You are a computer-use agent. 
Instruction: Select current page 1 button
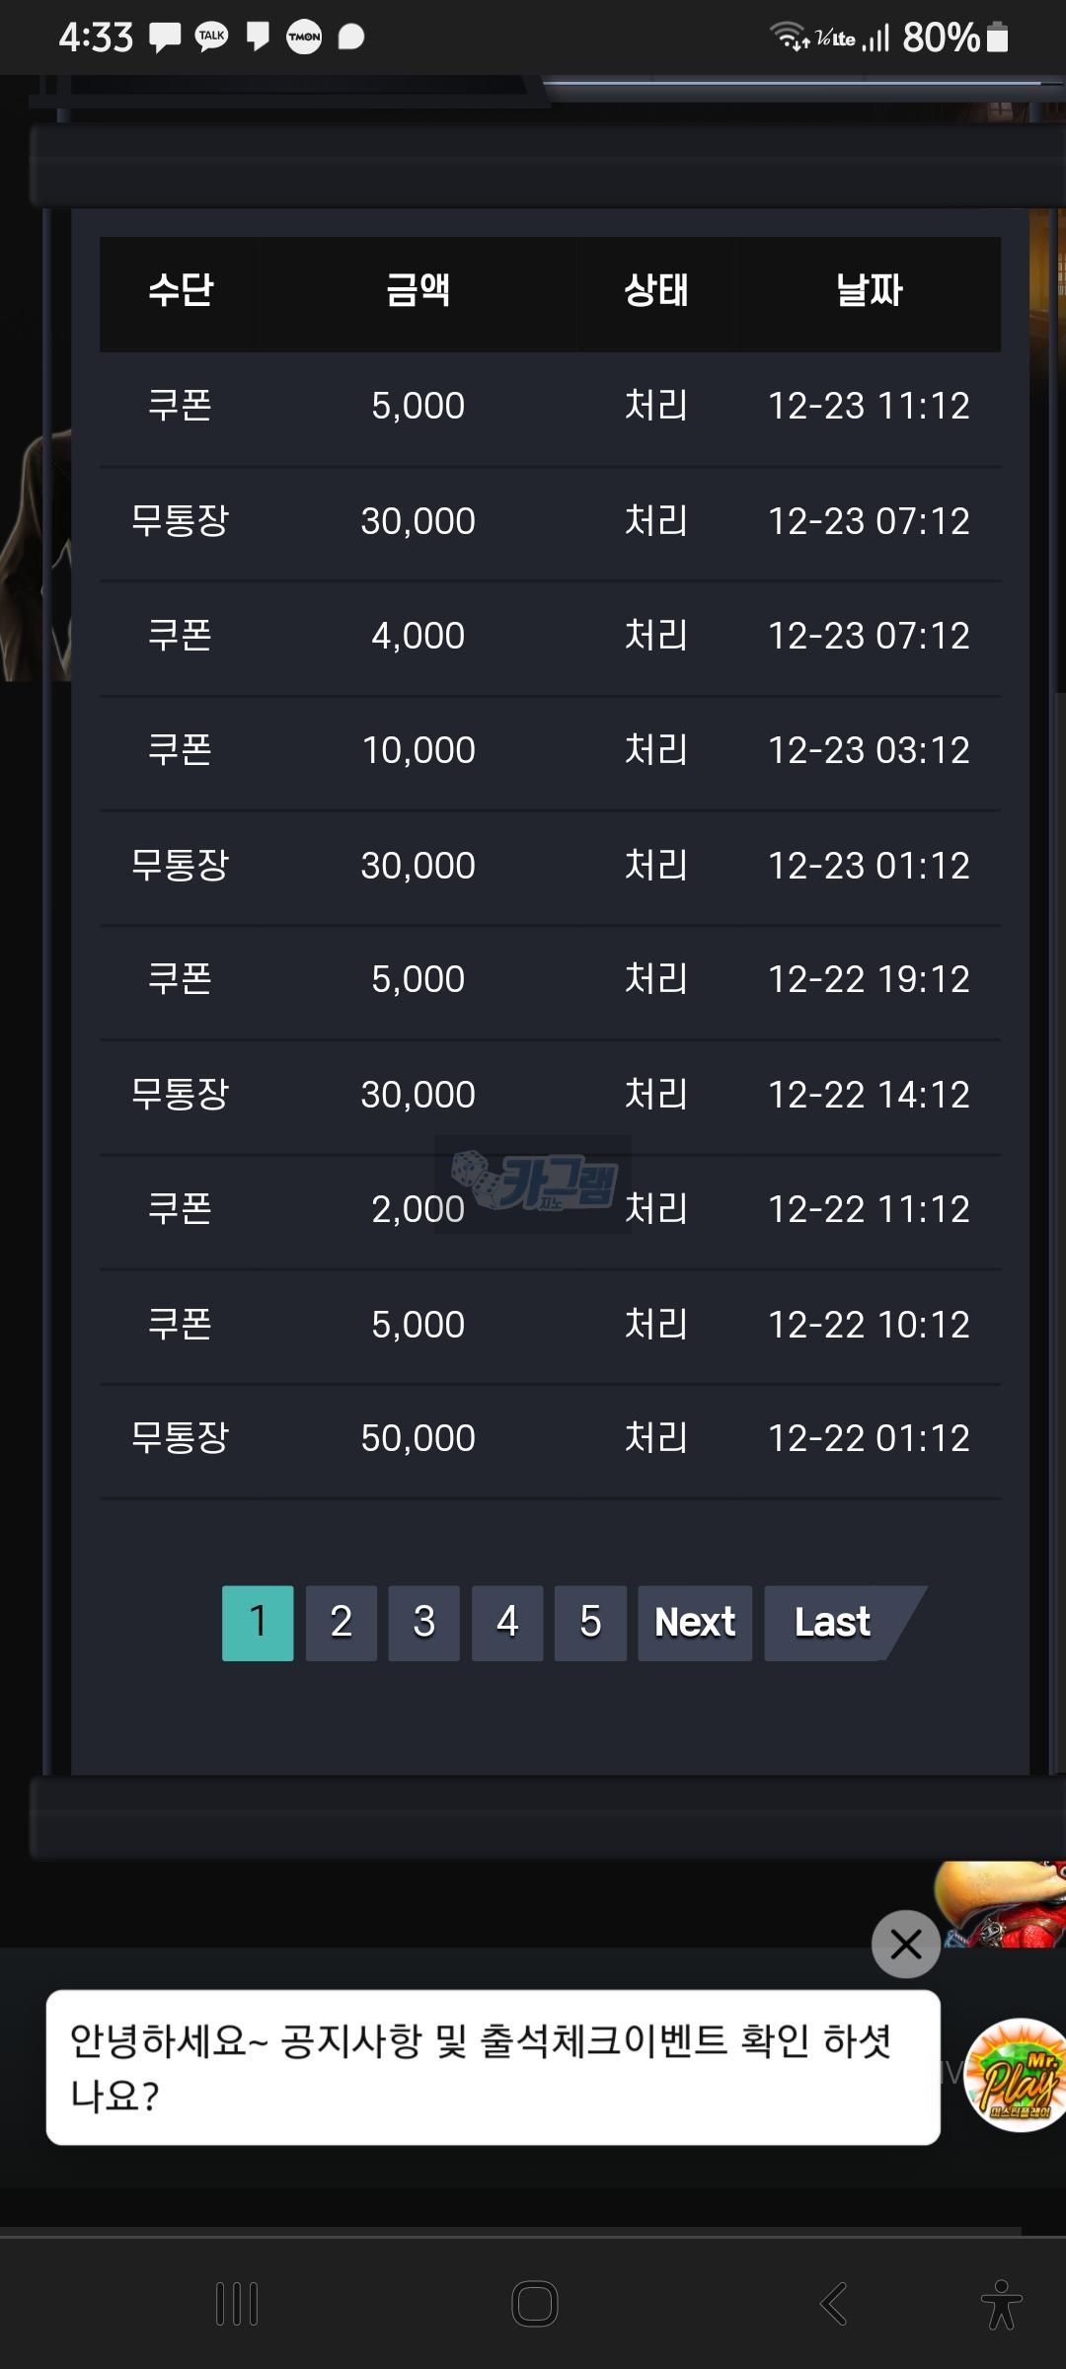(258, 1623)
